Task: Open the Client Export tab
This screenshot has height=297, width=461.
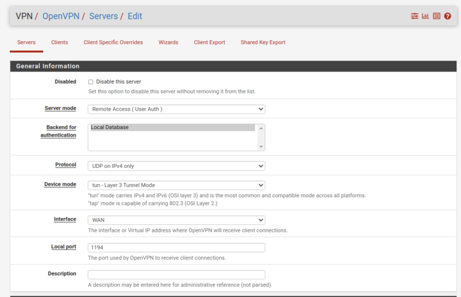Action: pyautogui.click(x=209, y=42)
